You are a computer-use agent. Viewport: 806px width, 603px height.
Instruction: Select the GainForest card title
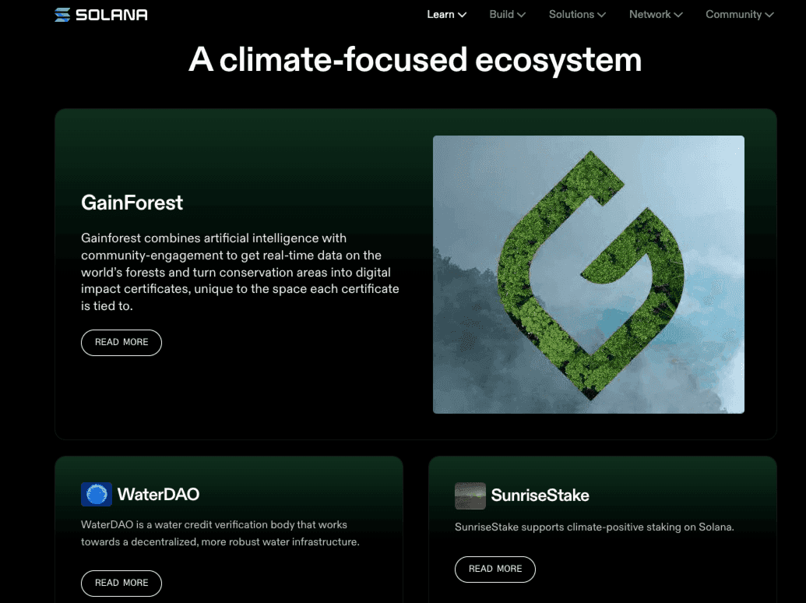point(132,203)
